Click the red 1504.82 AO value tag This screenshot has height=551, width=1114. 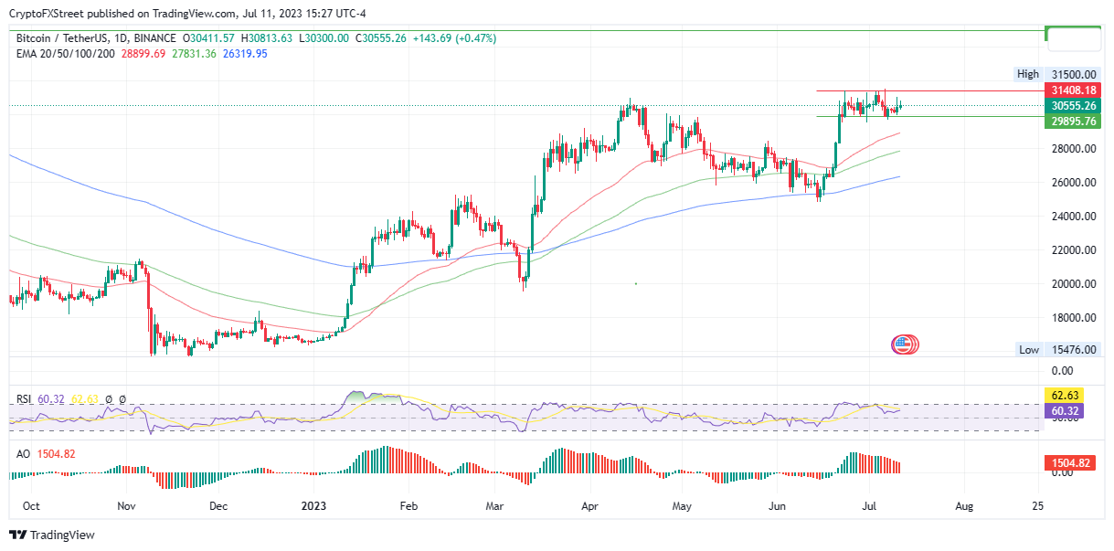1071,463
